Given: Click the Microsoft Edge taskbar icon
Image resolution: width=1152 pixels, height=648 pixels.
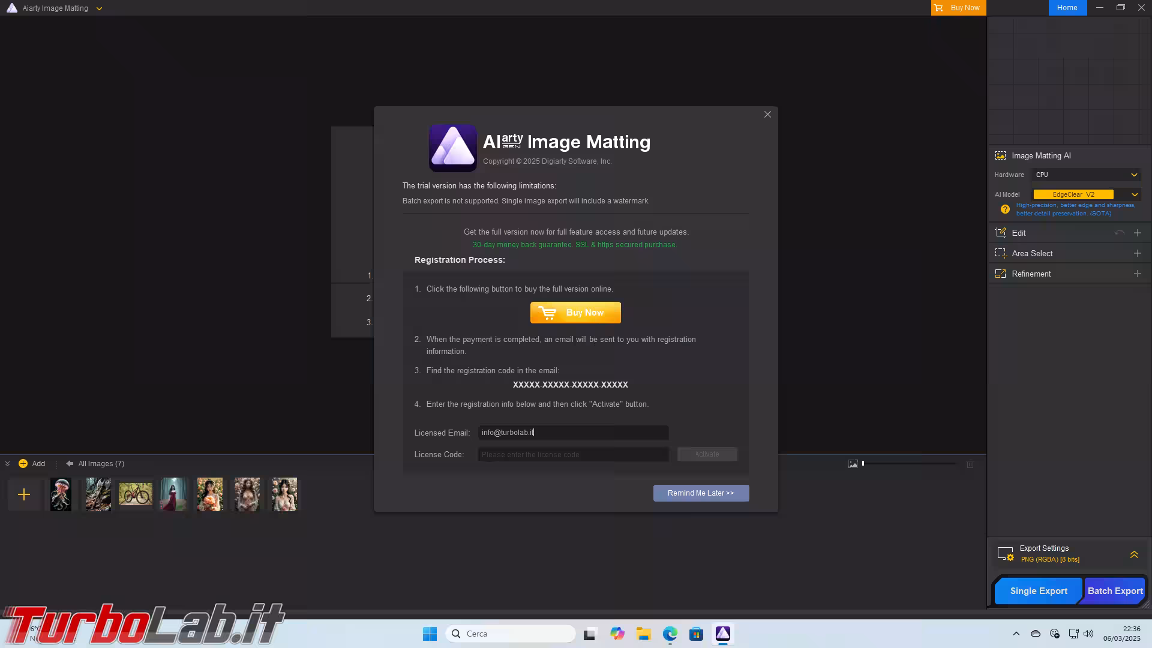Looking at the screenshot, I should click(670, 634).
